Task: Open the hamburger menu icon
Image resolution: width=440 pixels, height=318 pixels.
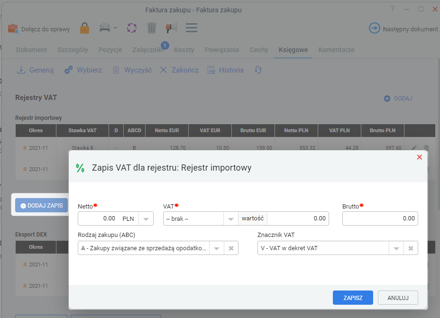Action: [192, 28]
